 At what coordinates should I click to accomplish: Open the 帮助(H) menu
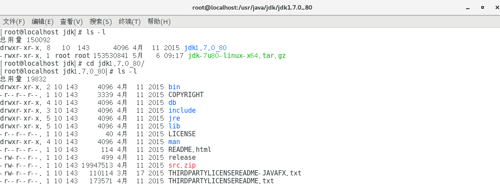pyautogui.click(x=159, y=22)
